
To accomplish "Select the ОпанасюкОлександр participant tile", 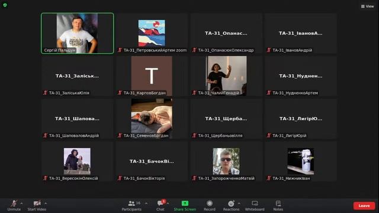I will (226, 33).
